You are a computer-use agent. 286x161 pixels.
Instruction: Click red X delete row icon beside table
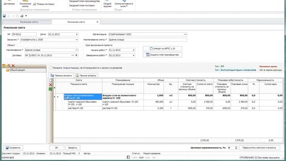(50, 85)
